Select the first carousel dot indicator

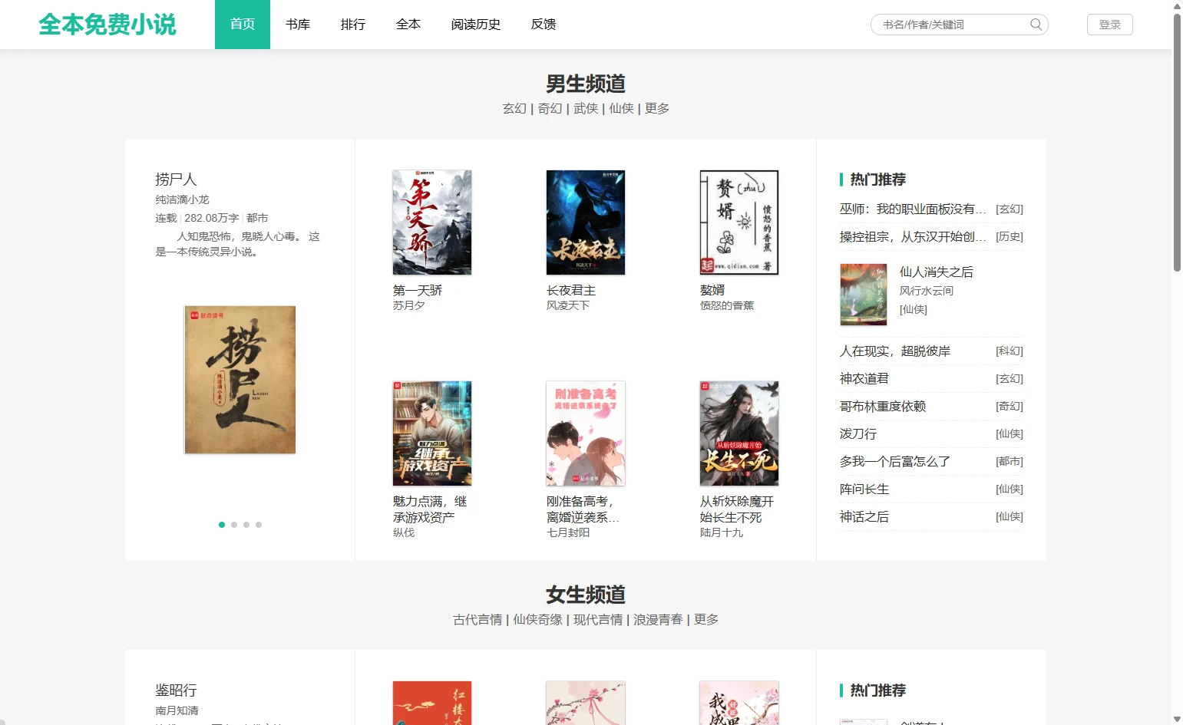222,525
